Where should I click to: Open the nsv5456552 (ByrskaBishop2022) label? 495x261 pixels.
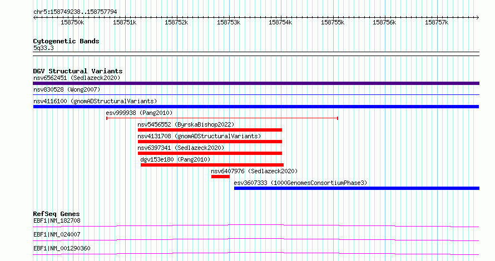186,124
